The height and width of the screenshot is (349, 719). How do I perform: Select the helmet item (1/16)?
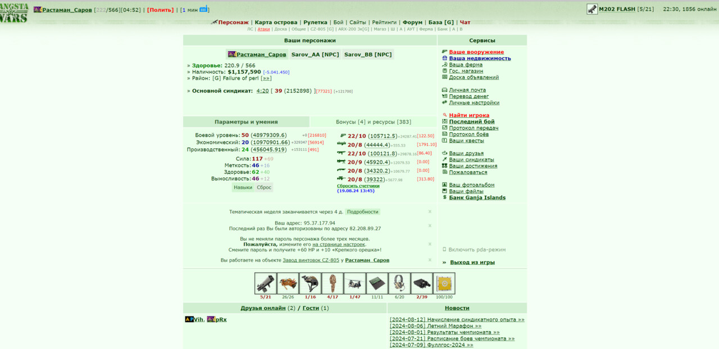pyautogui.click(x=310, y=283)
